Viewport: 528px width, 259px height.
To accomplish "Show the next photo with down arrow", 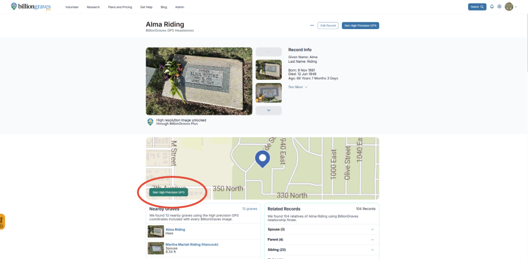I will [268, 110].
